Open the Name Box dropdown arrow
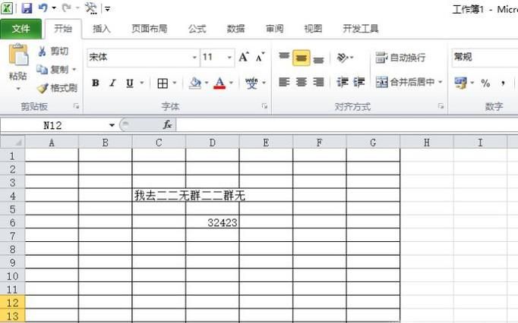Viewport: 518px width, 323px height. (x=112, y=125)
